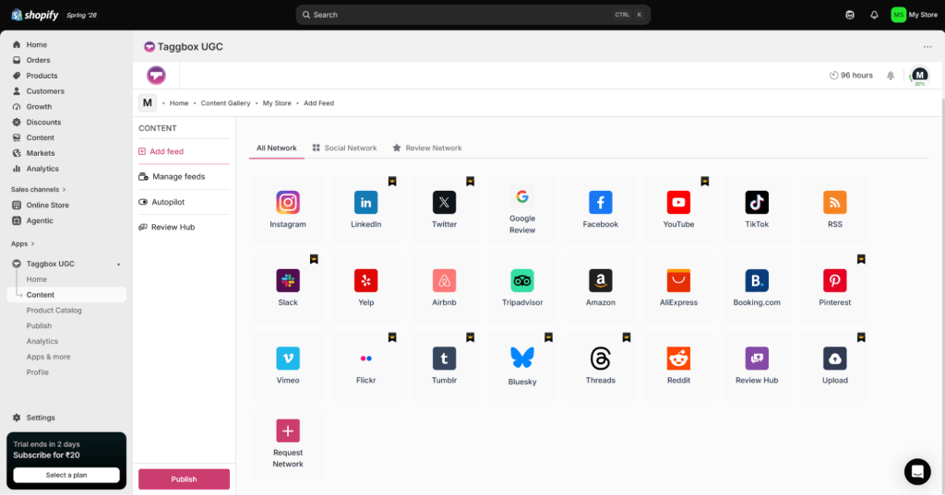Switch to Review Network tab

pyautogui.click(x=427, y=148)
